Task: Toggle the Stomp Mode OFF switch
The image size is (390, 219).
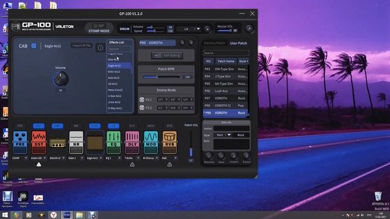Action: pos(99,26)
